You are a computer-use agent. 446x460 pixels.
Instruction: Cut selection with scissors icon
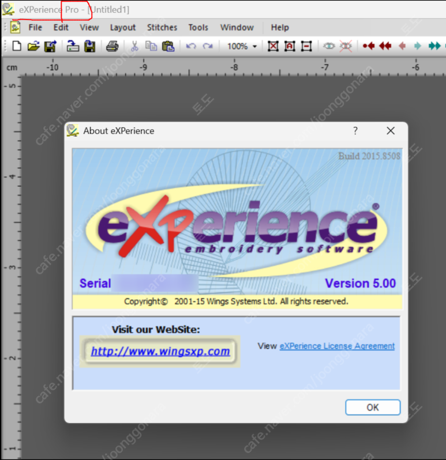pos(134,46)
